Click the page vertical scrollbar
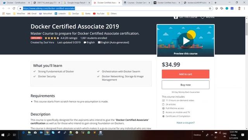Image resolution: width=248 pixels, height=140 pixels. [246, 30]
